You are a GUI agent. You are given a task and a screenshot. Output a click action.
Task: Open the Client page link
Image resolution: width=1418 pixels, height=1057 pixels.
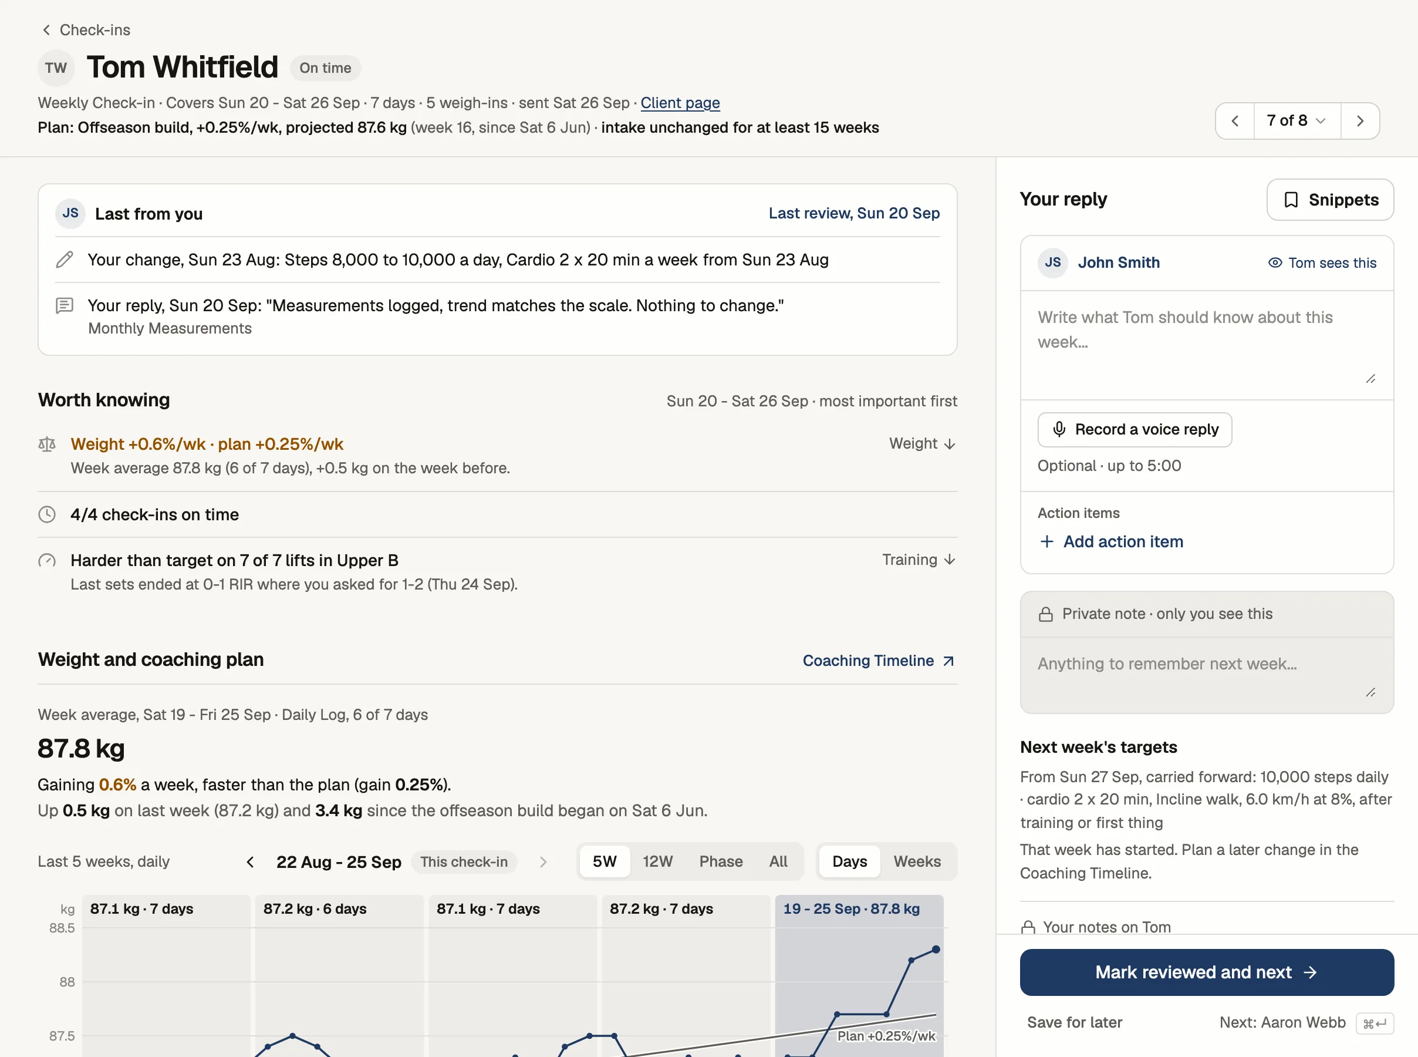tap(680, 103)
